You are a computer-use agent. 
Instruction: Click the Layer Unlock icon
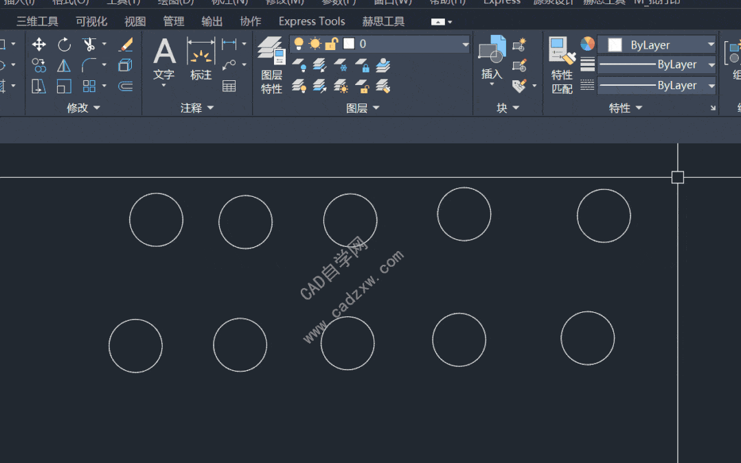point(362,86)
